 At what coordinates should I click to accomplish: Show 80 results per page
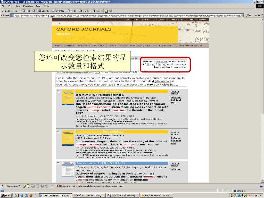165,64
